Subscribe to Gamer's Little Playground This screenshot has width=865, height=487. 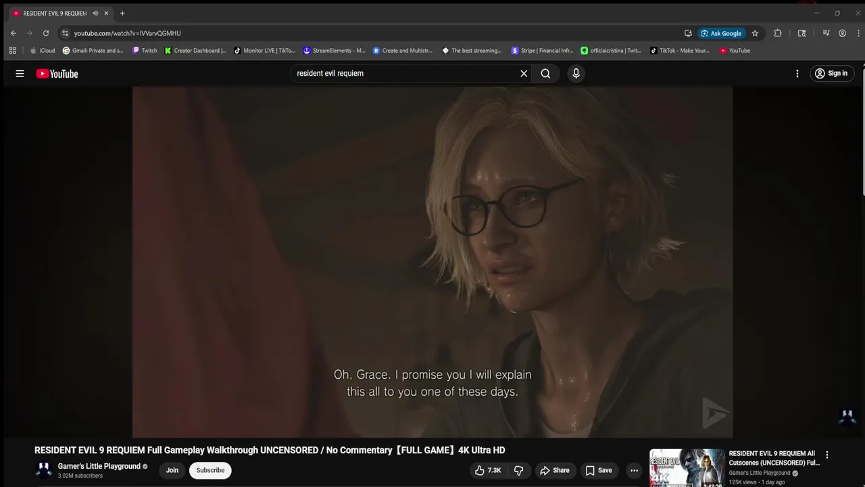pos(210,471)
